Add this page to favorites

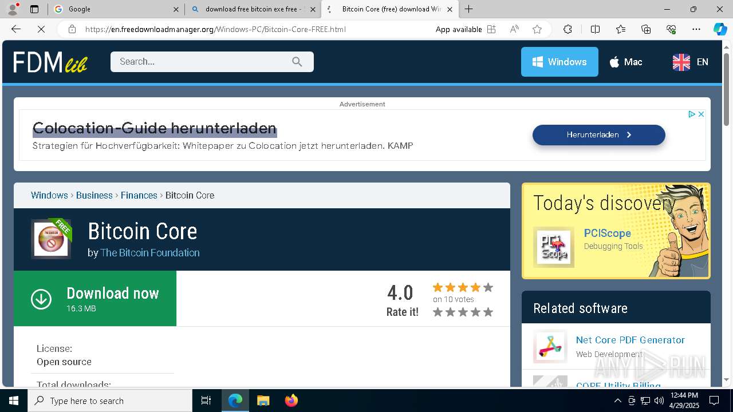pos(537,29)
